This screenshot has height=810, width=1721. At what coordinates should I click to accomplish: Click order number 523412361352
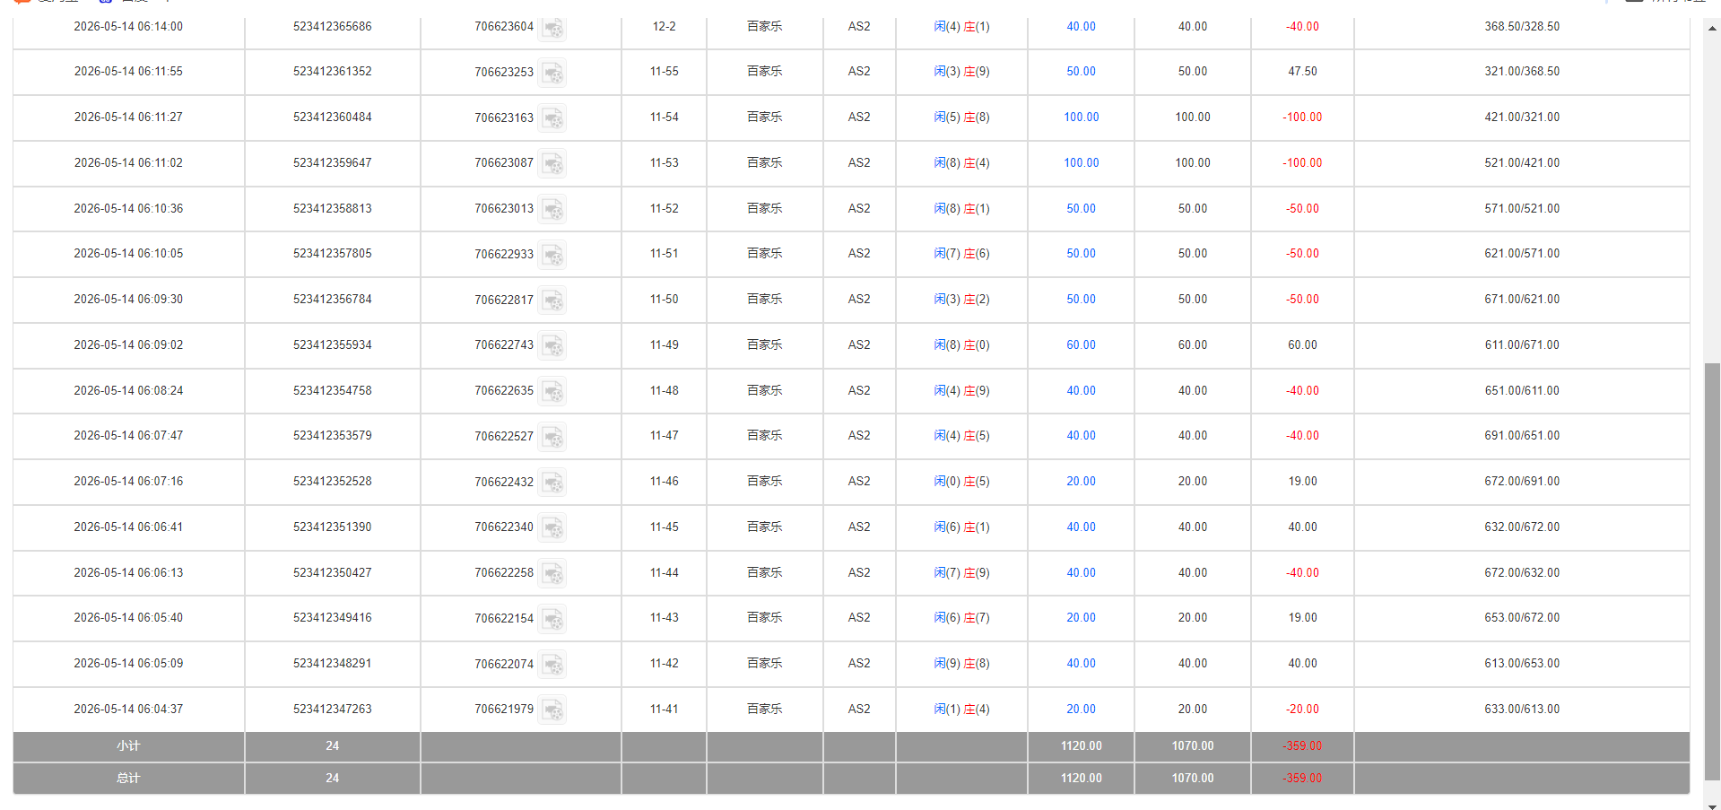(x=332, y=72)
